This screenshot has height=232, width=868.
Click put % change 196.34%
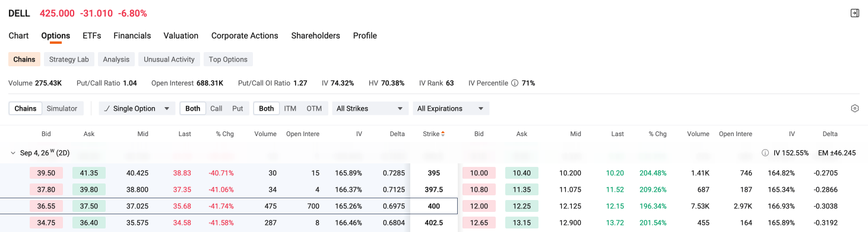(653, 206)
